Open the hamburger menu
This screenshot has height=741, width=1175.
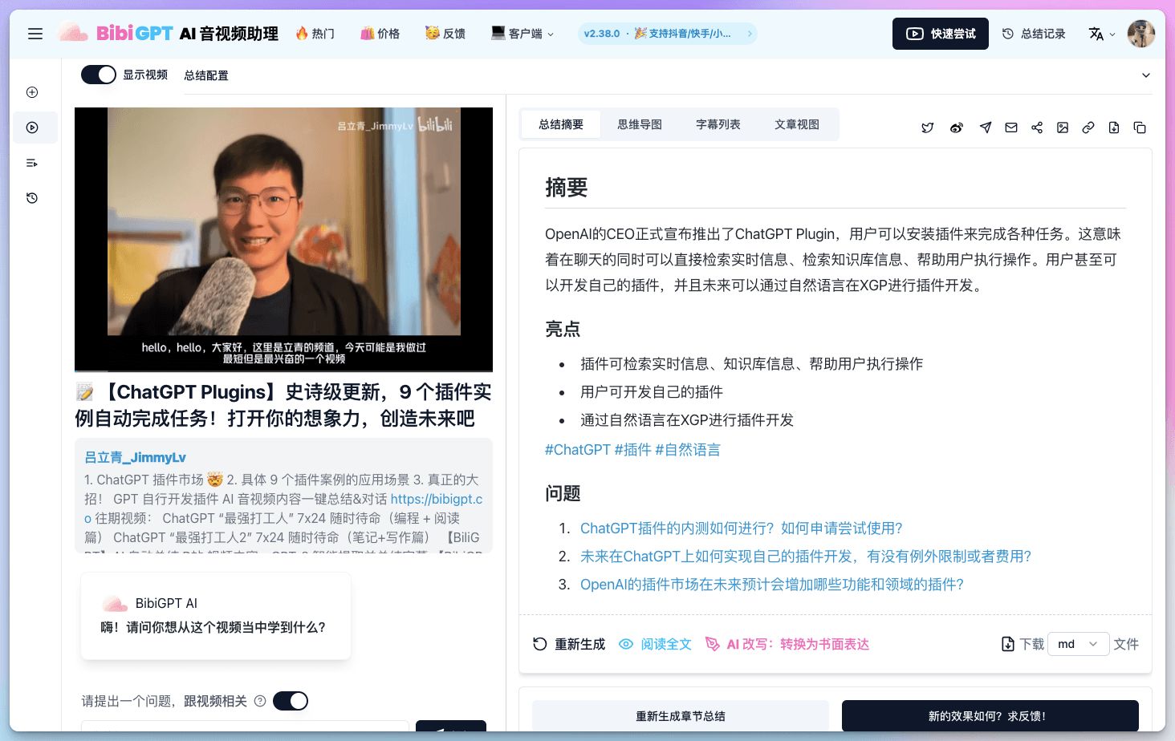(x=35, y=34)
